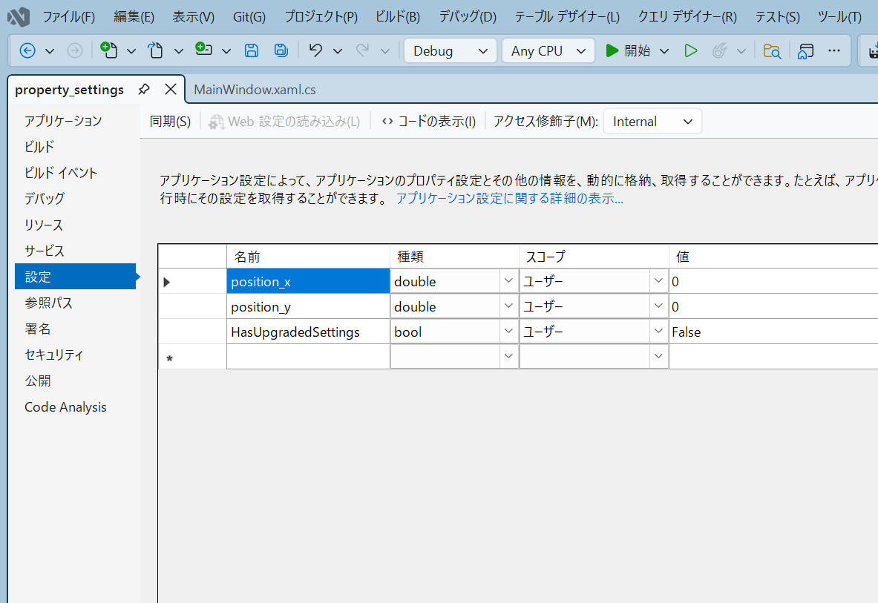Click the False value cell

773,332
